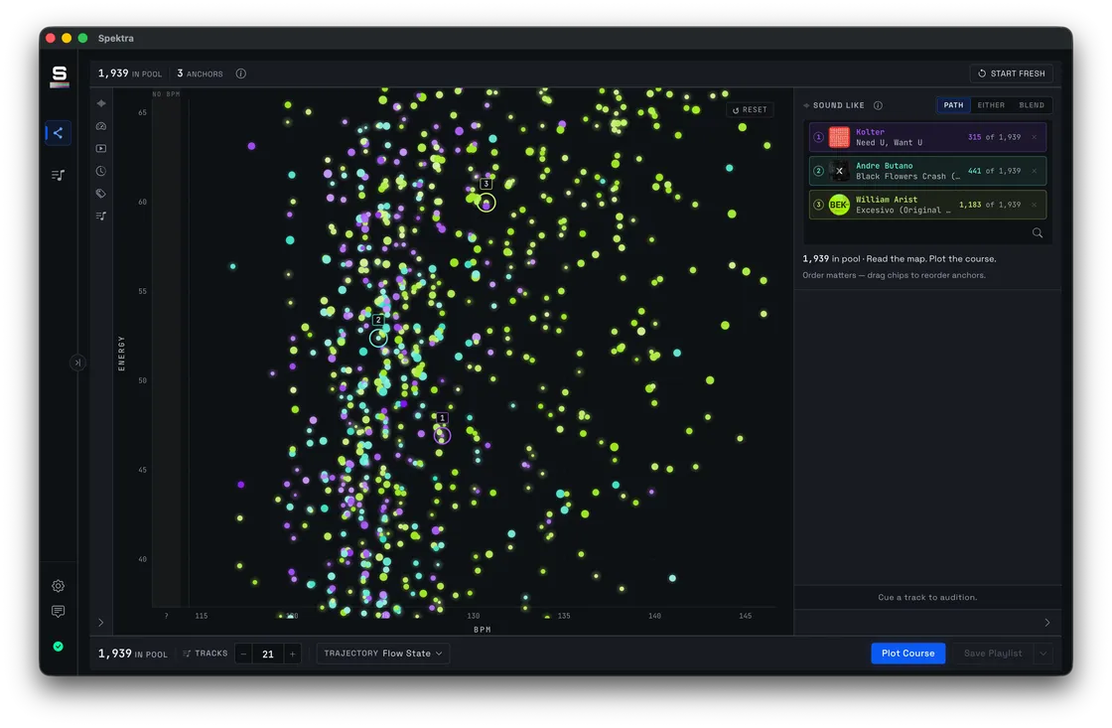Select anchor marker 1 on the map
The image size is (1112, 728).
(x=442, y=435)
